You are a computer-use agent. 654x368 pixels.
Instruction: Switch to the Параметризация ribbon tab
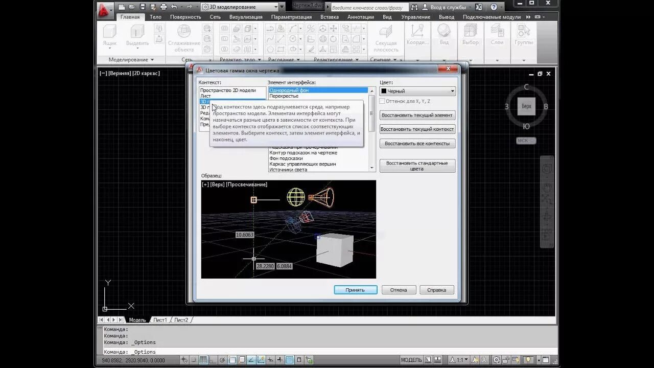[x=291, y=17]
